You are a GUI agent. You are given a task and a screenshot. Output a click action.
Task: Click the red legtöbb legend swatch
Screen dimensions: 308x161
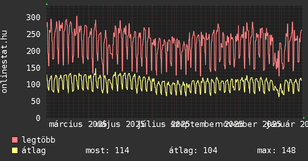click(x=15, y=140)
